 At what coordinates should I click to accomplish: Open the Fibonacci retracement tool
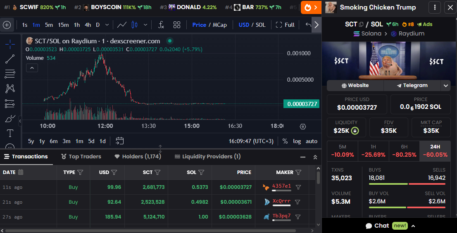pos(10,74)
